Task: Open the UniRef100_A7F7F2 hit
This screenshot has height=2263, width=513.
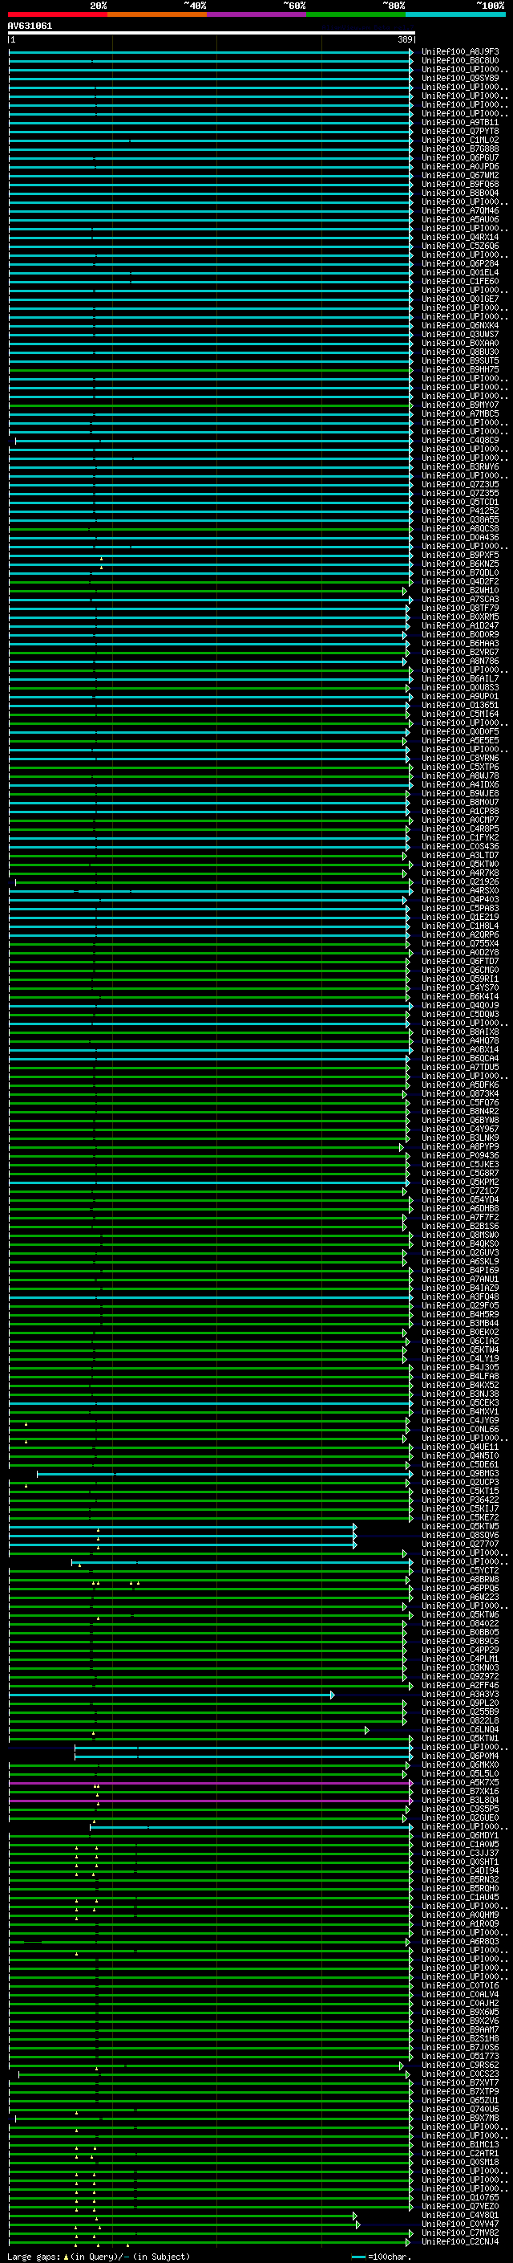Action: pyautogui.click(x=460, y=1218)
